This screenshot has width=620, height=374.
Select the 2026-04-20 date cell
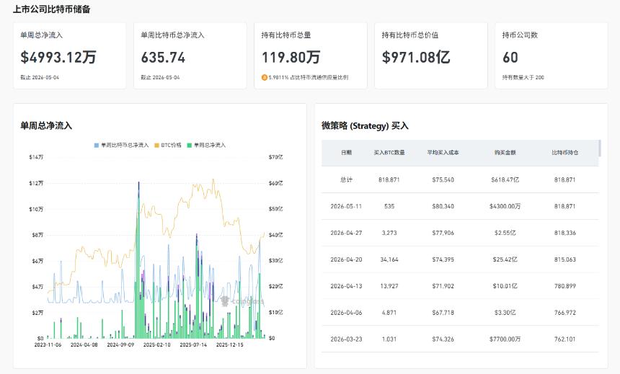[x=346, y=259]
